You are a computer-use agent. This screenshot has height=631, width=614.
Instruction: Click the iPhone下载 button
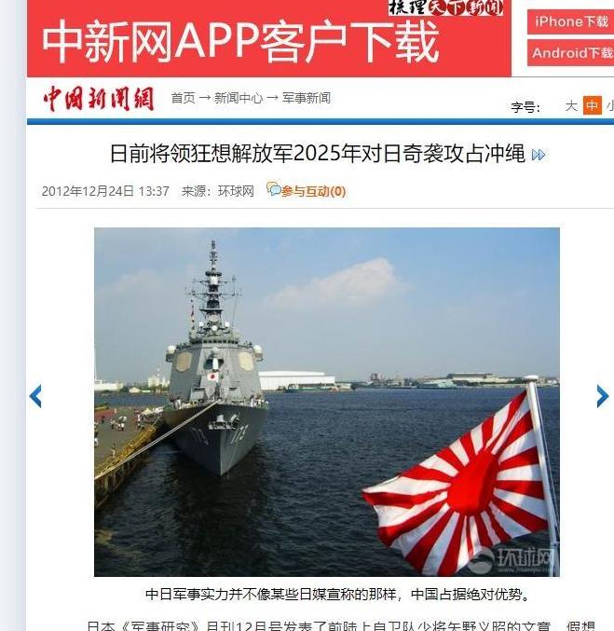point(570,21)
